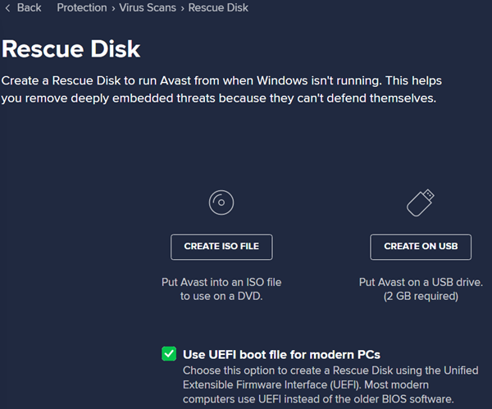Click the large Rescue Disk heading
492x409 pixels.
pyautogui.click(x=71, y=48)
